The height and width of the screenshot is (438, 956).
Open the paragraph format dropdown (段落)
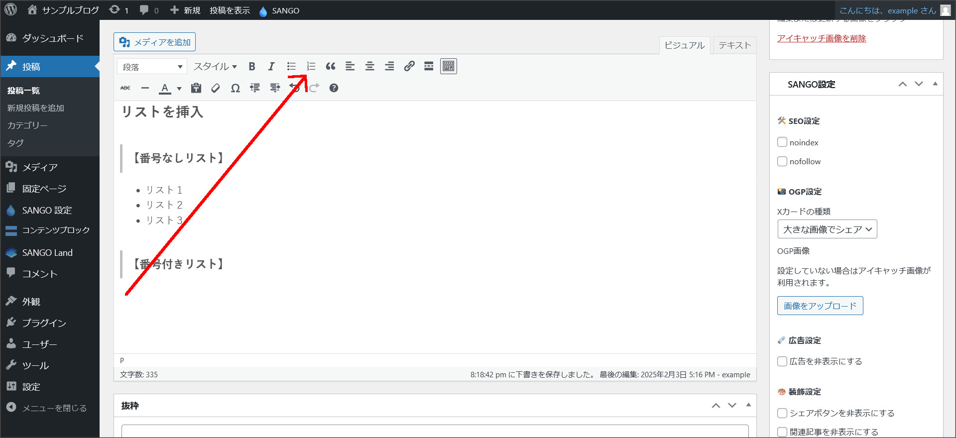(152, 67)
